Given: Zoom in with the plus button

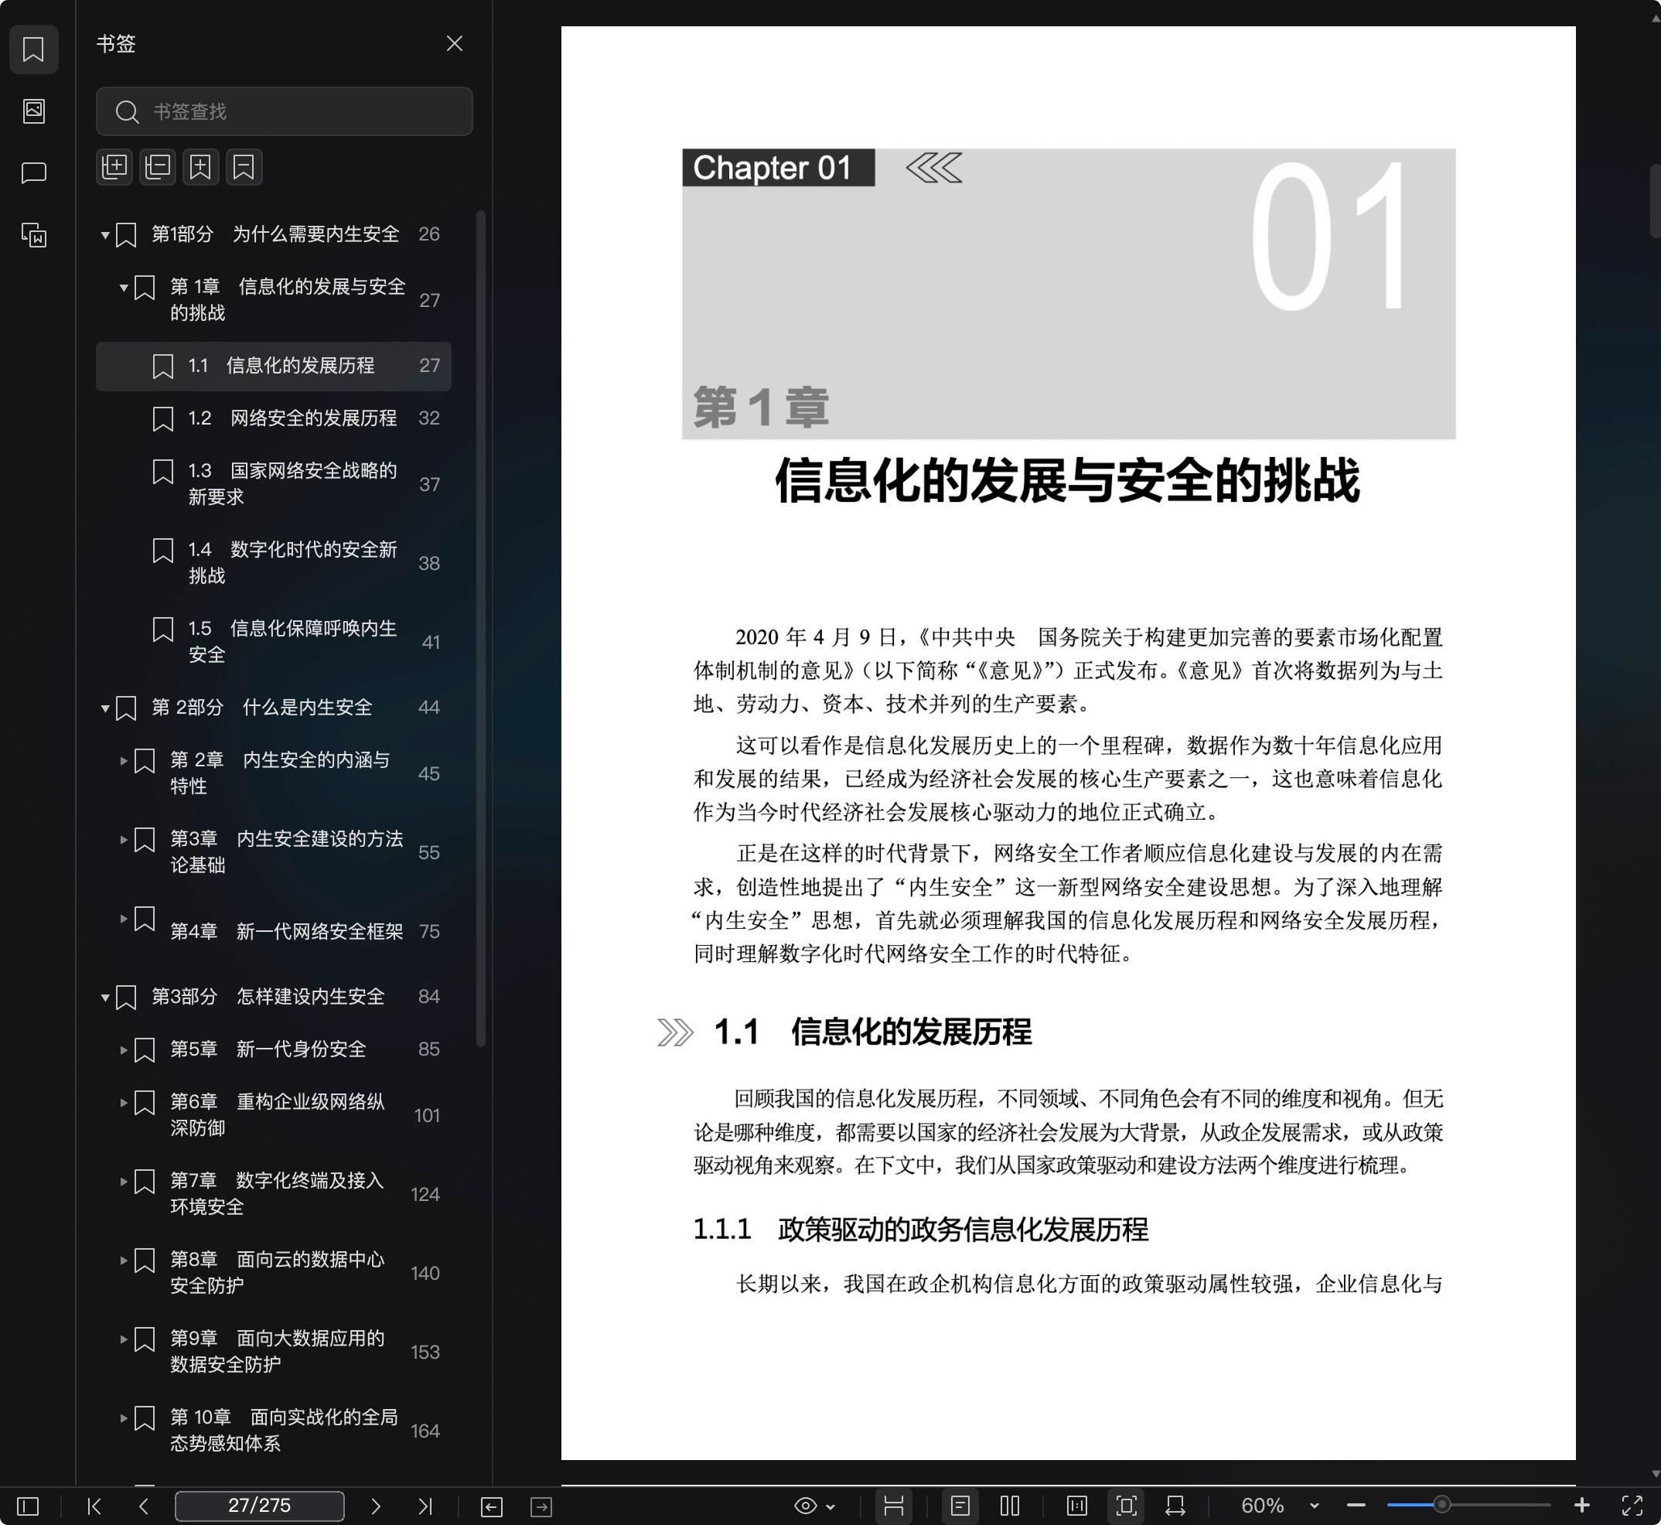Looking at the screenshot, I should click(1582, 1506).
